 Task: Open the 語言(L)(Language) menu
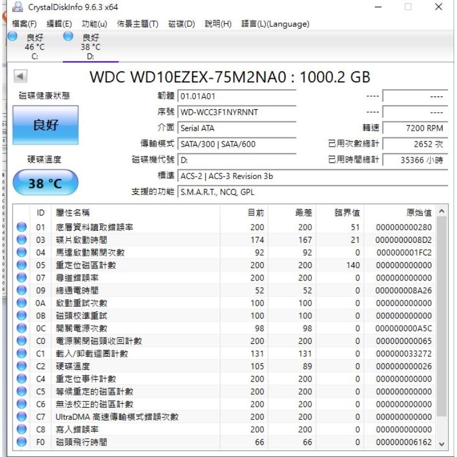[275, 23]
